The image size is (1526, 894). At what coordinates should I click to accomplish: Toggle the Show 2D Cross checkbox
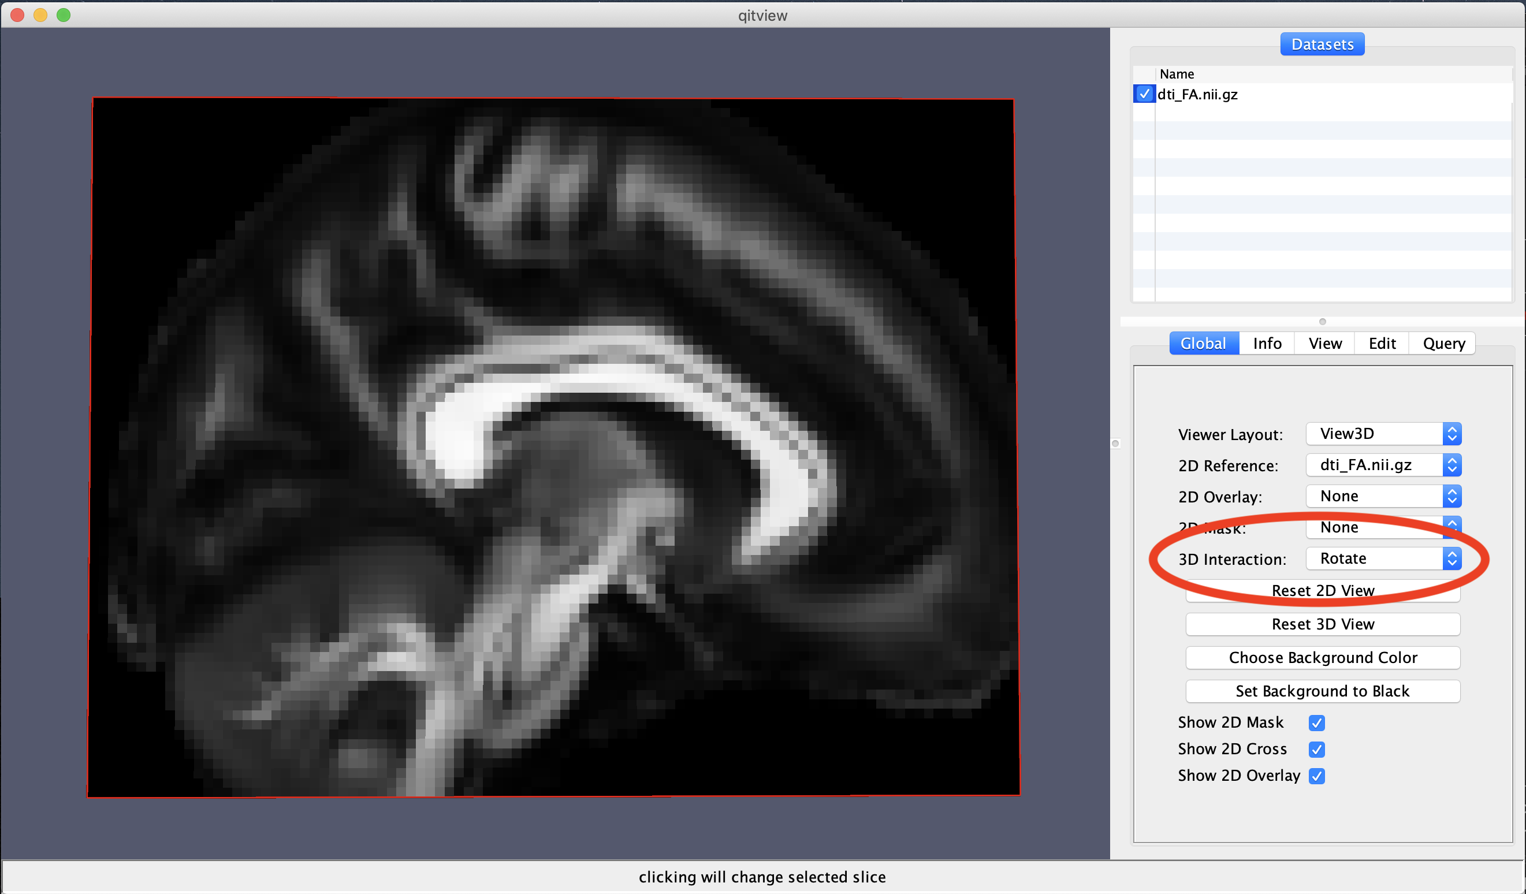click(x=1316, y=750)
